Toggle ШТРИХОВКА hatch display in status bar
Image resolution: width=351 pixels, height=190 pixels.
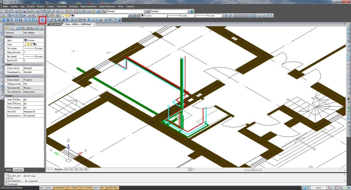112,188
